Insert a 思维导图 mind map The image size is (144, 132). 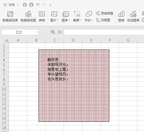coord(104,14)
